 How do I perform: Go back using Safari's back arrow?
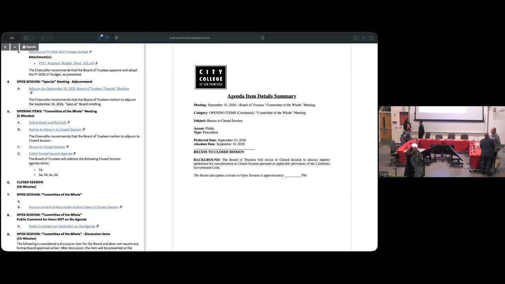[42, 38]
